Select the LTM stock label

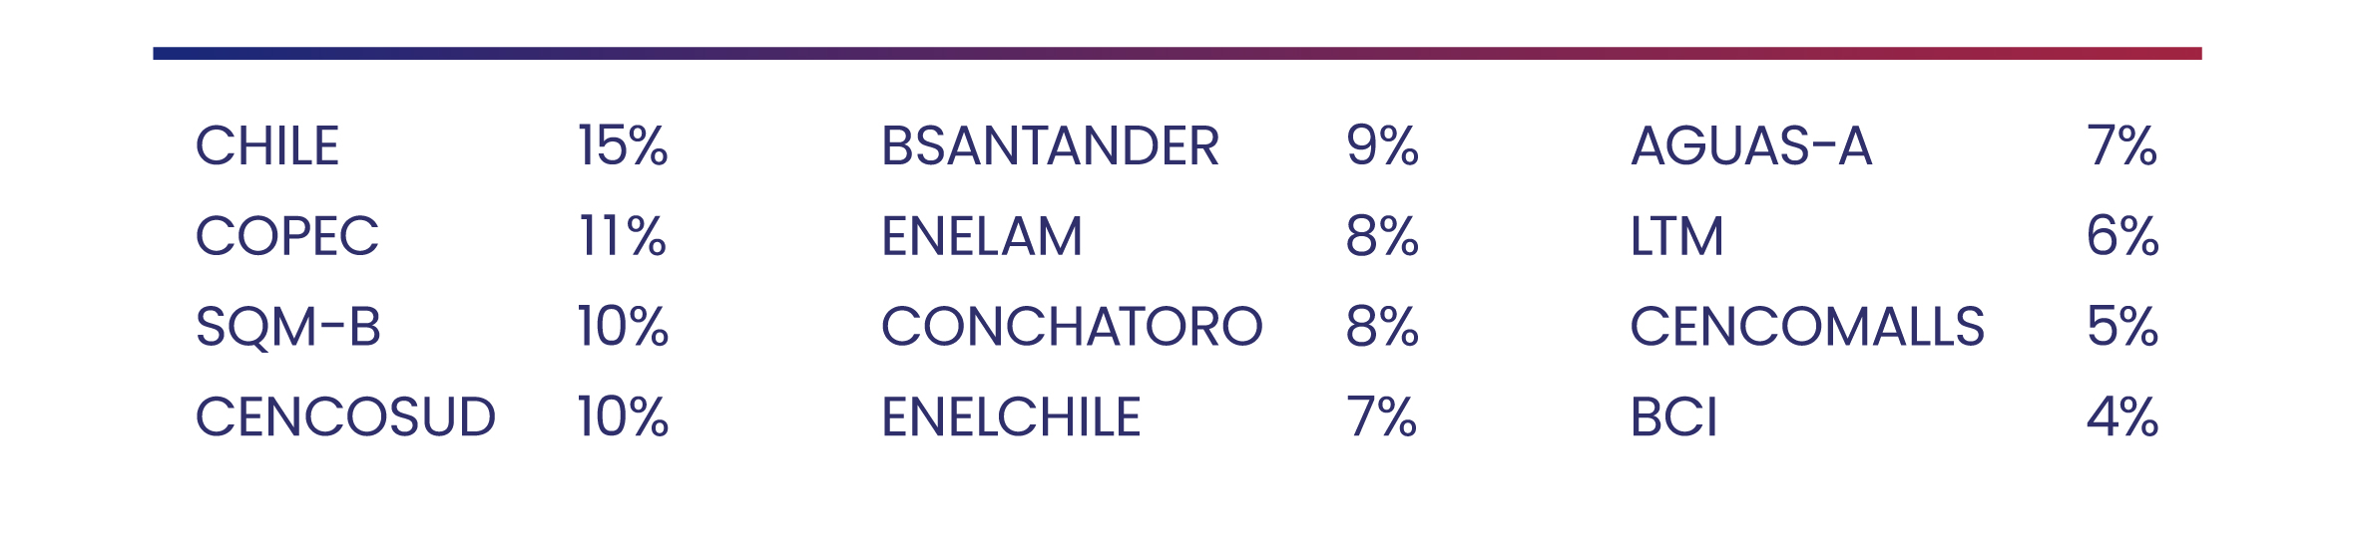click(1677, 236)
